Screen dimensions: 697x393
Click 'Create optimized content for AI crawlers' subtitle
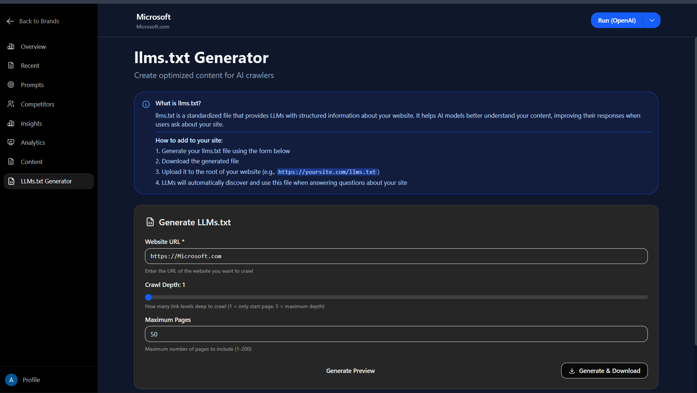[x=204, y=75]
